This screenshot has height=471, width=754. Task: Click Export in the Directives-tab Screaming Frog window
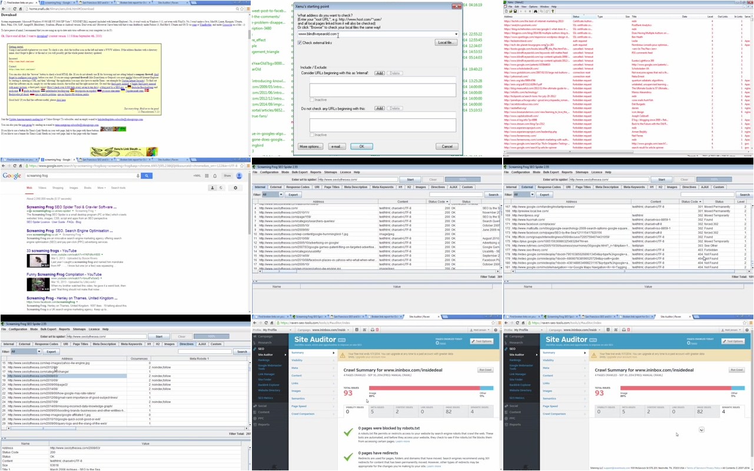[x=51, y=352]
